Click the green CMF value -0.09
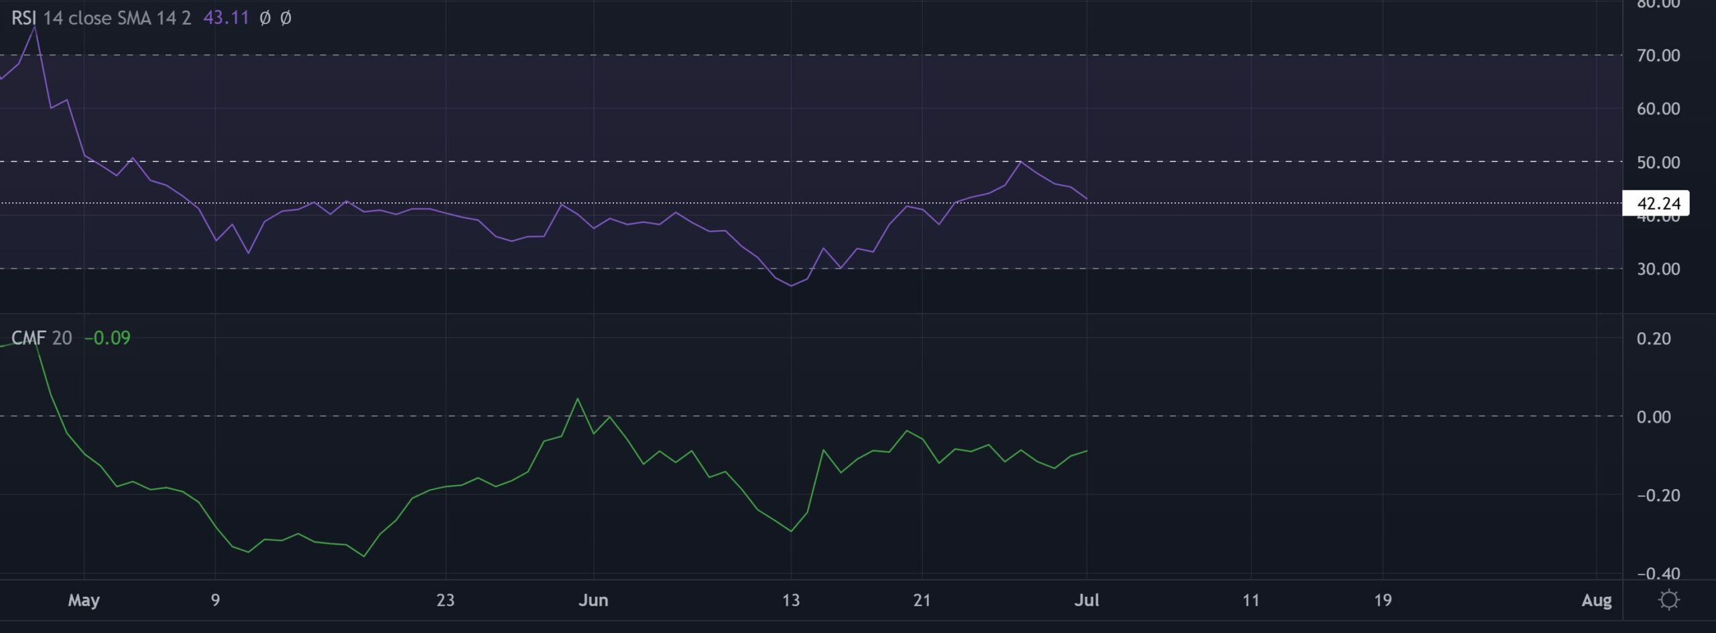Viewport: 1716px width, 633px height. [x=107, y=338]
